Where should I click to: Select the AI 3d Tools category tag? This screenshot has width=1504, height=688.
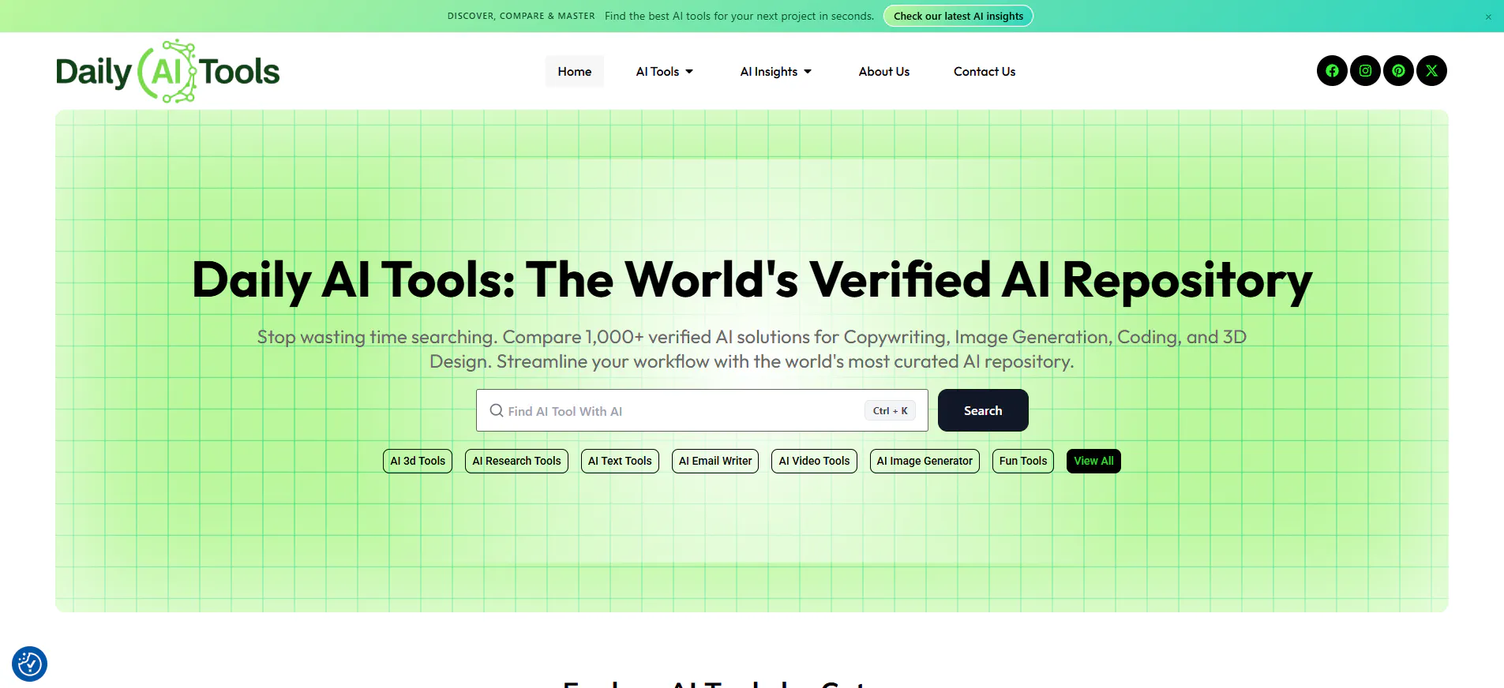[x=418, y=461]
